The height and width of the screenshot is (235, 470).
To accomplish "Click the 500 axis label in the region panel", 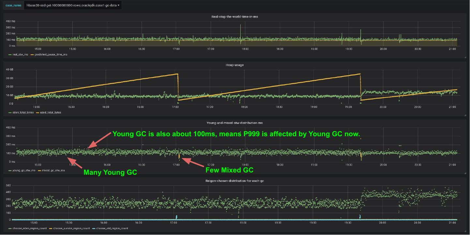I will [x=8, y=185].
